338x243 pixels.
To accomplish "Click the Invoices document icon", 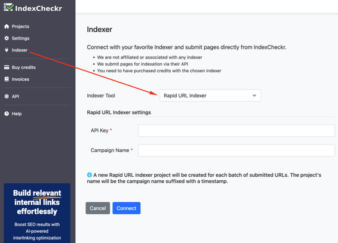I will coord(7,79).
